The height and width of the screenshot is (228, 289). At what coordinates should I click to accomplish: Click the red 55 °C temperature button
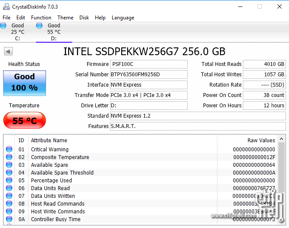[x=25, y=120]
